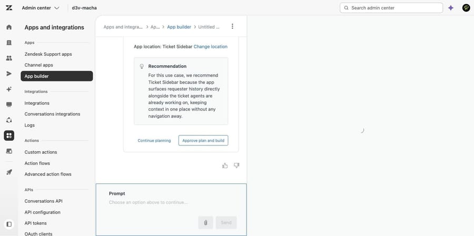
Task: Open API tokens
Action: pos(36,223)
